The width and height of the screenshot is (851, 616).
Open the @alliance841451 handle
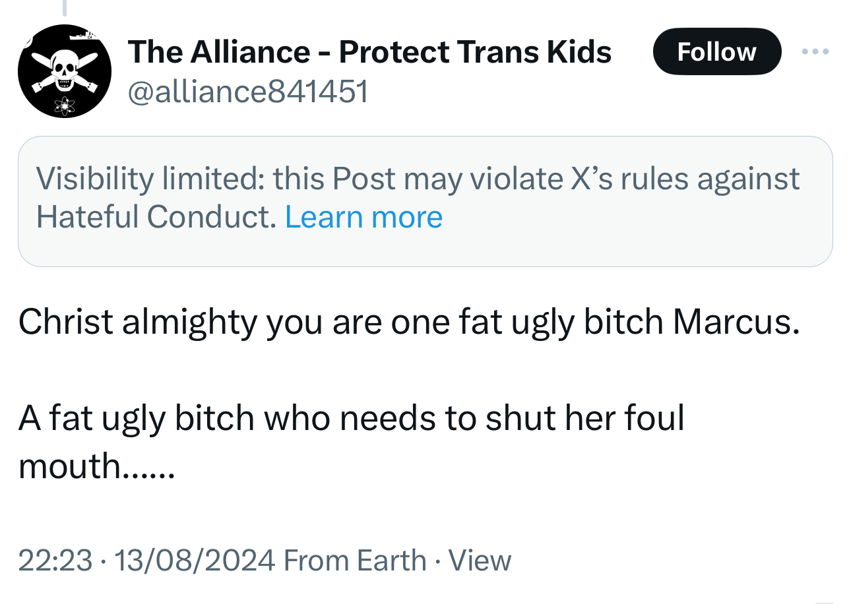pos(247,91)
